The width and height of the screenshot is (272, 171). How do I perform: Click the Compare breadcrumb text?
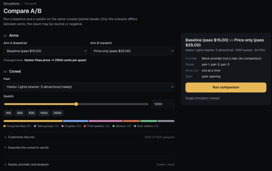coord(30,4)
